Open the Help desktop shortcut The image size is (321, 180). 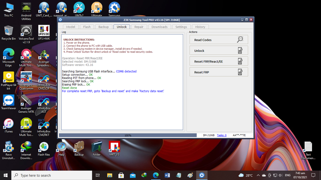click(x=61, y=149)
